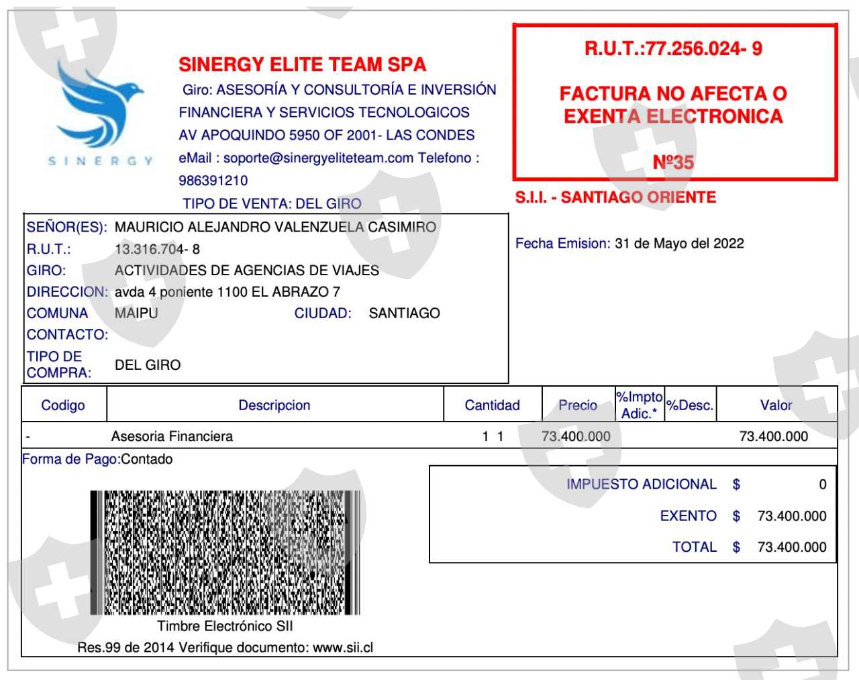Click the Precio column header

(x=578, y=405)
